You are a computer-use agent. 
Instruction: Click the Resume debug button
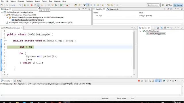click(25, 5)
